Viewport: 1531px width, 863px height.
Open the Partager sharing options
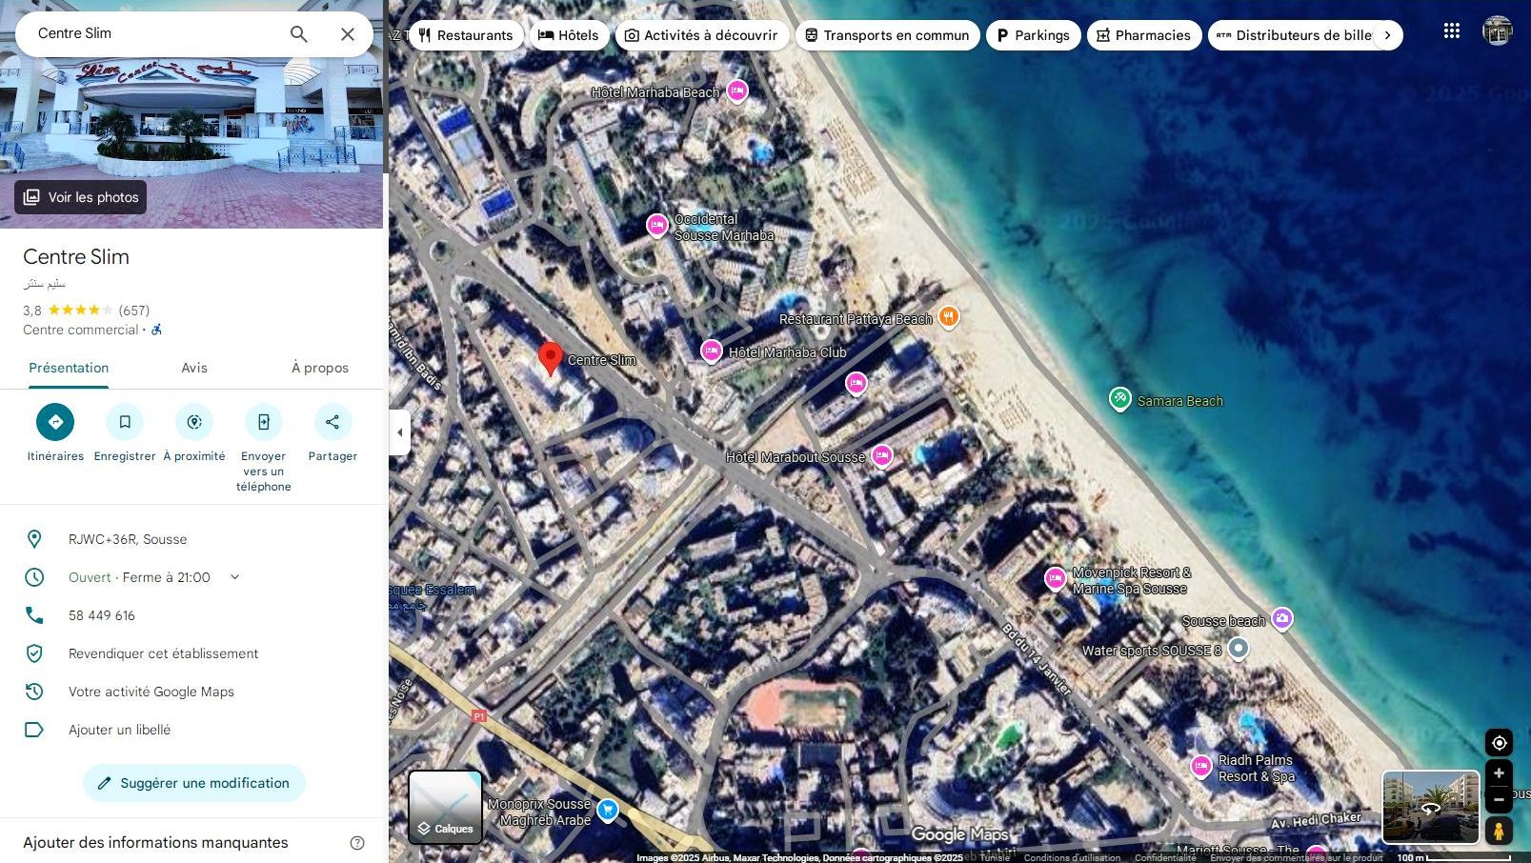(332, 421)
